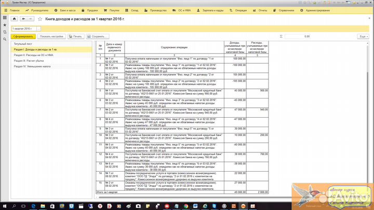The height and width of the screenshot is (210, 374).
Task: Click the Сформировать button
Action: click(22, 37)
